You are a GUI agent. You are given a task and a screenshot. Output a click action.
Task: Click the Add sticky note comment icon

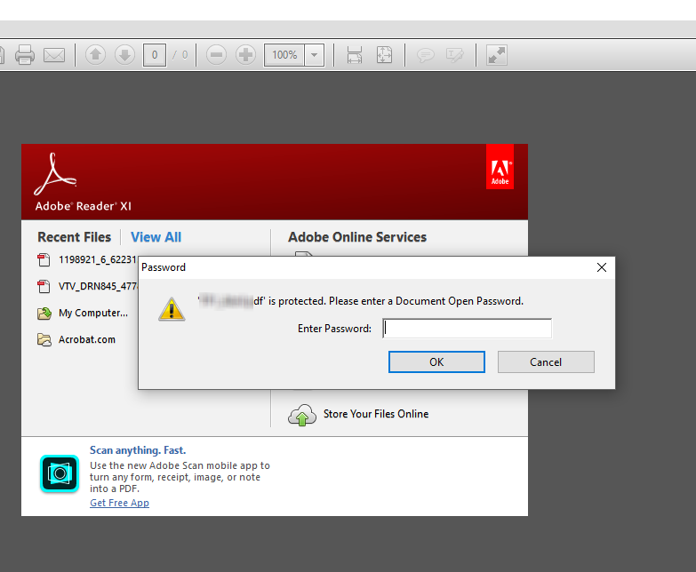[x=425, y=55]
